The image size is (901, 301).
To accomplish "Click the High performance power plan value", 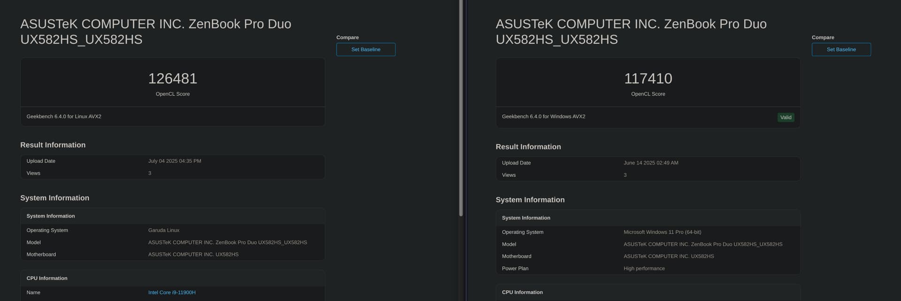I will (644, 269).
